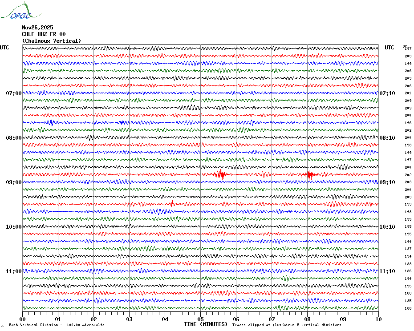Viewport: 414px width, 331px height.
Task: Click the 11:10 end-time label
Action: [387, 271]
